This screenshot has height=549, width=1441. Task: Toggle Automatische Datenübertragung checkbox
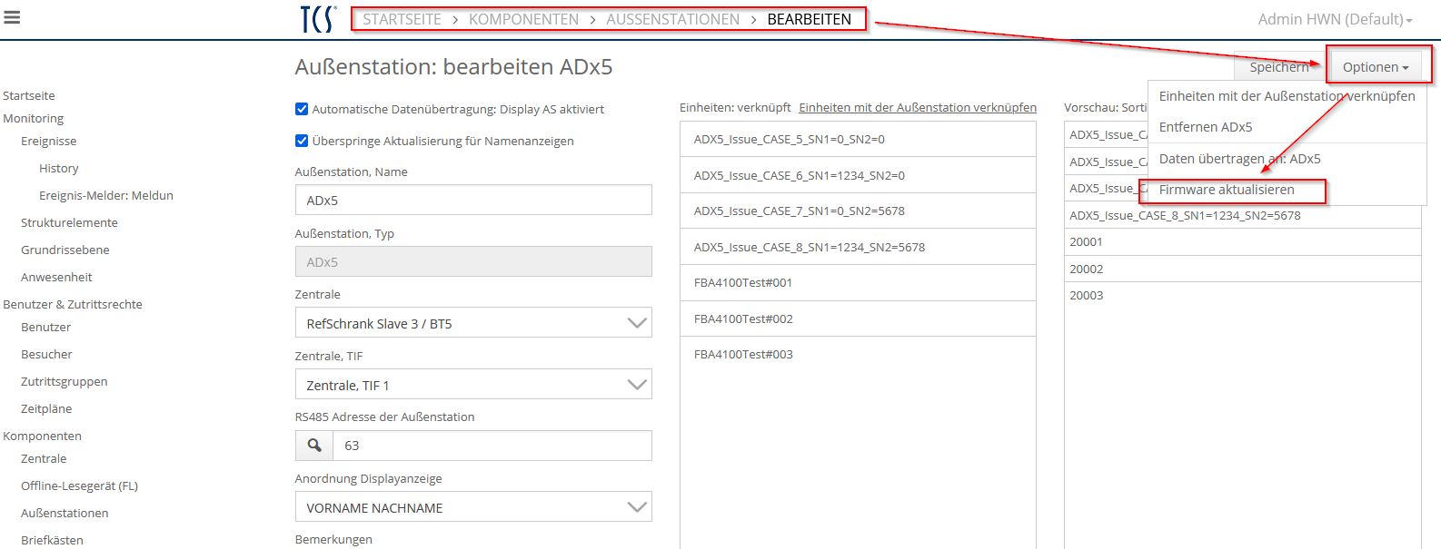pyautogui.click(x=302, y=109)
